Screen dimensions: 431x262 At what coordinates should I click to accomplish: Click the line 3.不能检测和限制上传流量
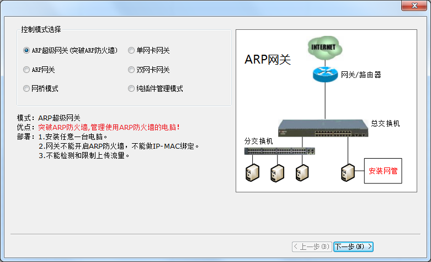84,155
